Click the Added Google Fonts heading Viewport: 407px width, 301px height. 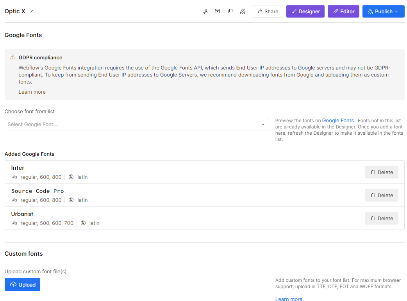point(29,154)
